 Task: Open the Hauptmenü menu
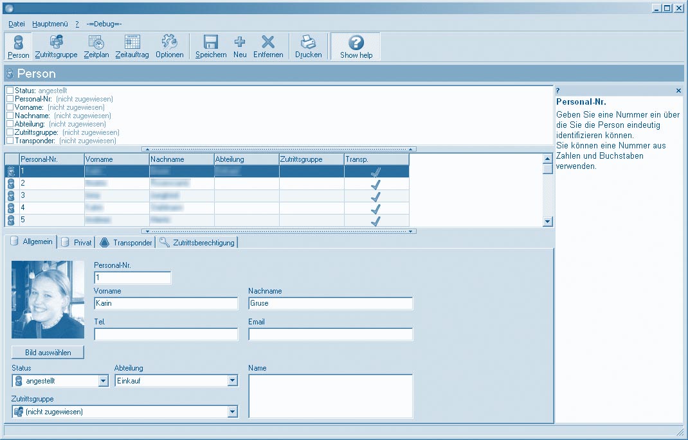tap(50, 24)
